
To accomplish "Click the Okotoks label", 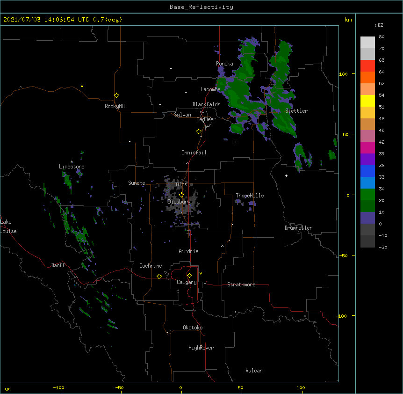I will tap(193, 328).
